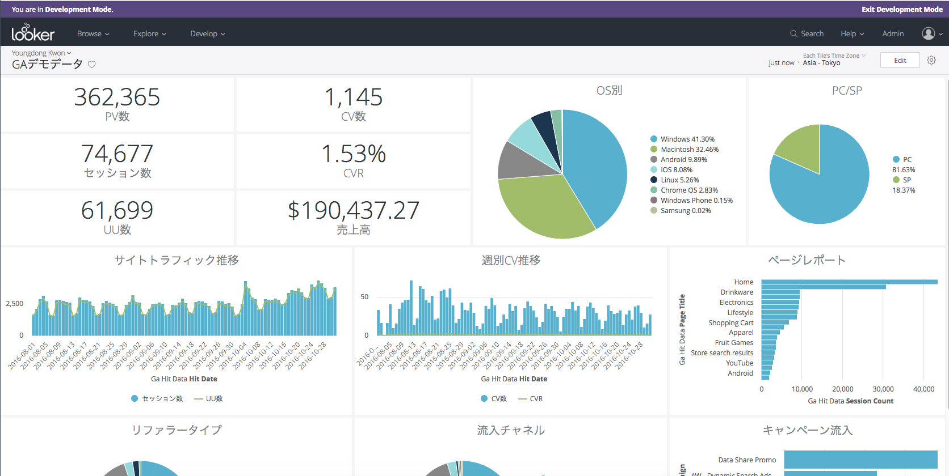Toggle セッション数 legend in traffic chart
The image size is (949, 476).
click(157, 398)
